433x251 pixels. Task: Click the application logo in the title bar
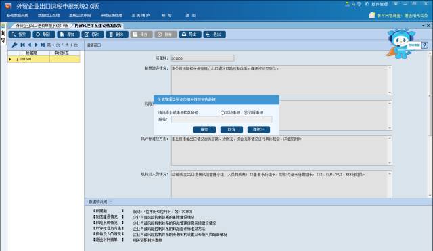[7, 6]
